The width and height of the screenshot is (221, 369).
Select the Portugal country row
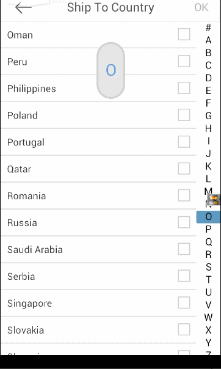pyautogui.click(x=99, y=142)
